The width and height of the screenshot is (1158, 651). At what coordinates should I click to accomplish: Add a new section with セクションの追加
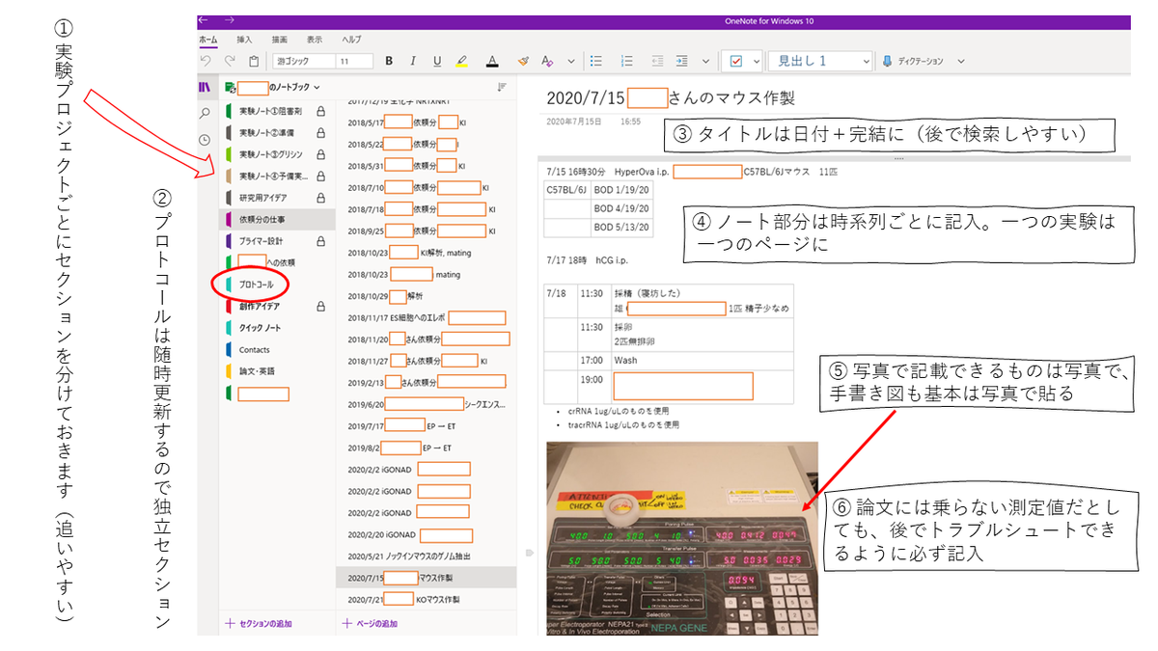point(259,624)
